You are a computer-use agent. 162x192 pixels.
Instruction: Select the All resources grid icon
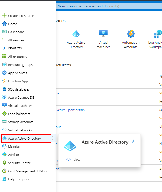click(4, 57)
